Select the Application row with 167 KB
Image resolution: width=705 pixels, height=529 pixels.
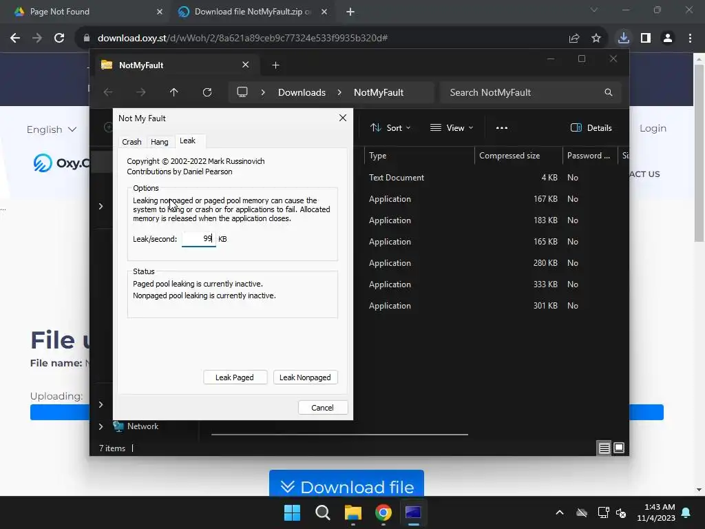coord(491,199)
